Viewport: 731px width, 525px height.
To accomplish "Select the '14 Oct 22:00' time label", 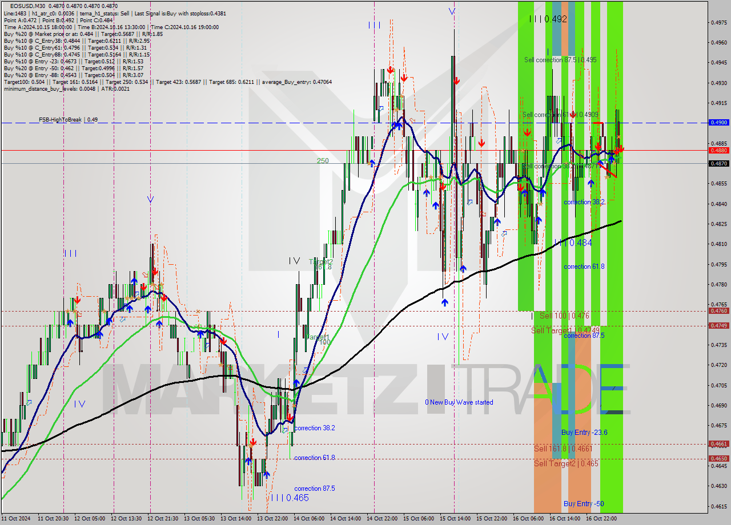I will (x=381, y=519).
